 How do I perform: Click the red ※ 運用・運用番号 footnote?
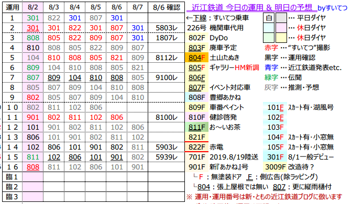(x=264, y=197)
